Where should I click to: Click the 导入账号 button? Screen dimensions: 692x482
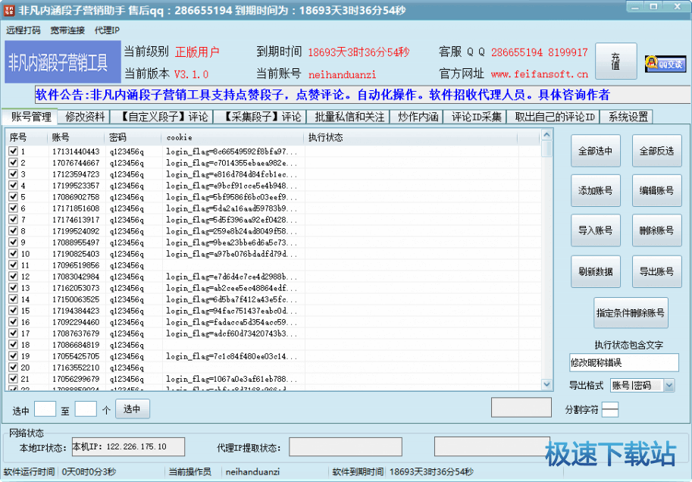point(595,230)
